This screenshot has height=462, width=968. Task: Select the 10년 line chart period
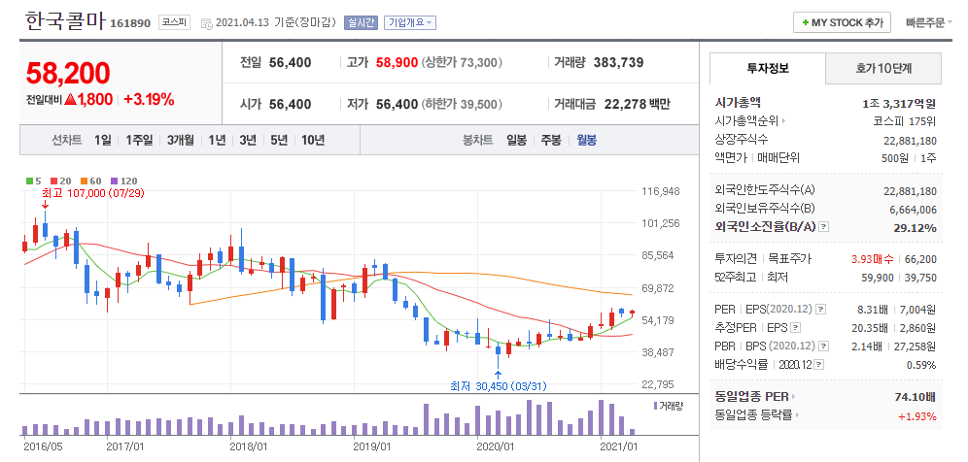pos(312,140)
